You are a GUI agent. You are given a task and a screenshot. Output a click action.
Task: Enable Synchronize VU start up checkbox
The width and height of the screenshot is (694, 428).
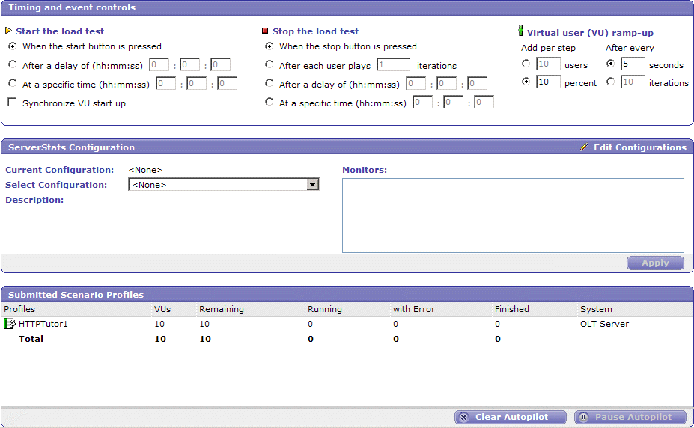coord(13,103)
